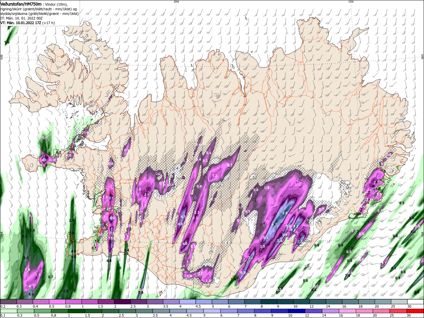Select the light pink swatch between 16 and 18 on the lower scale
The width and height of the screenshot is (424, 318).
tap(347, 311)
